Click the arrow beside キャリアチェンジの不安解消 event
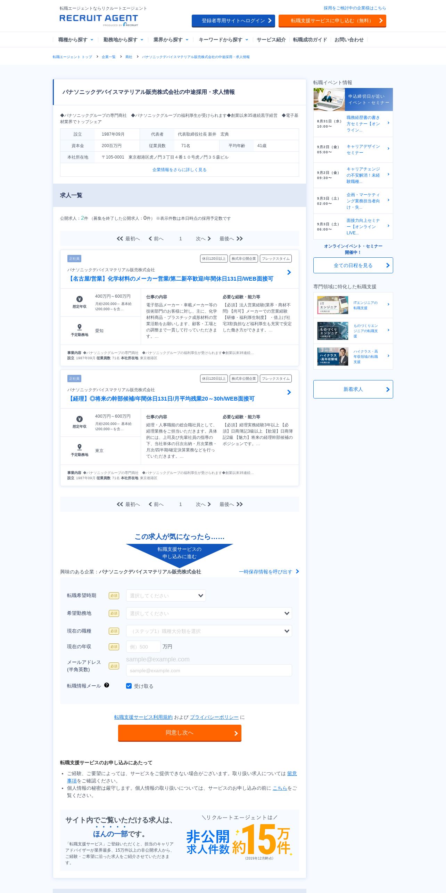The height and width of the screenshot is (893, 446). point(388,174)
